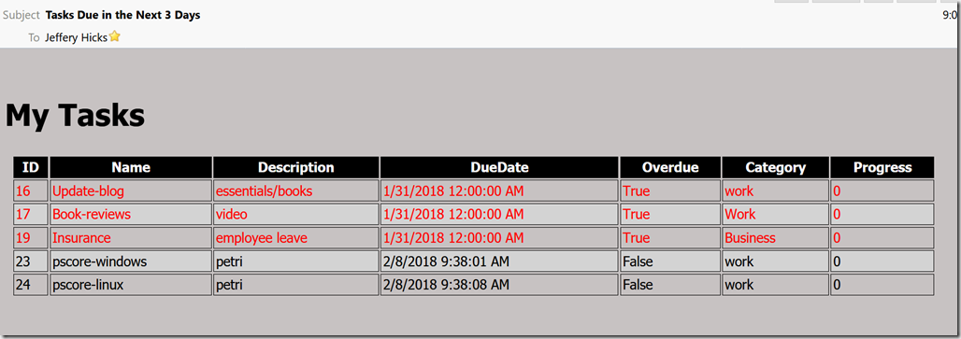Click the 2/8/2018 9:38:08 AM due date cell

(x=499, y=285)
